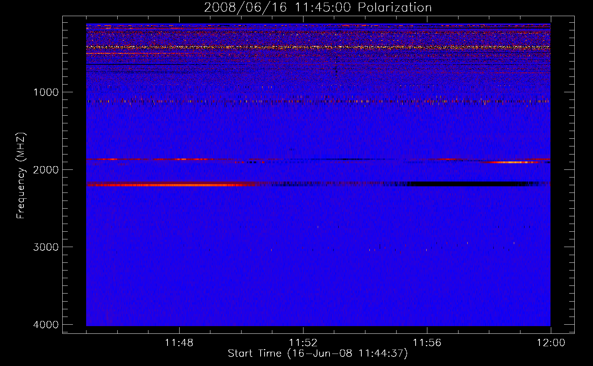The image size is (593, 366).
Task: Click the yellow noisy band near 400 MHz
Action: click(x=315, y=47)
